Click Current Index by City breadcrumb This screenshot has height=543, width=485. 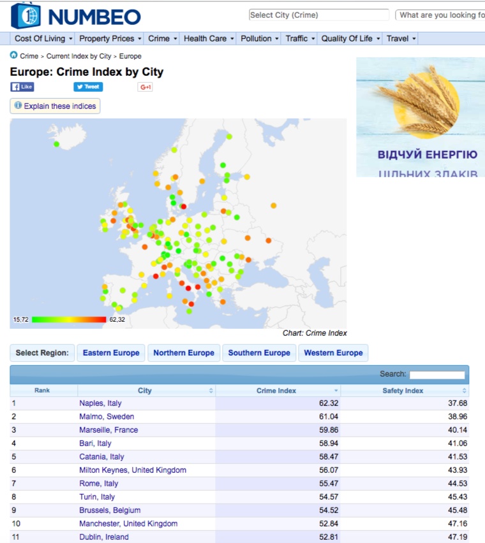78,56
